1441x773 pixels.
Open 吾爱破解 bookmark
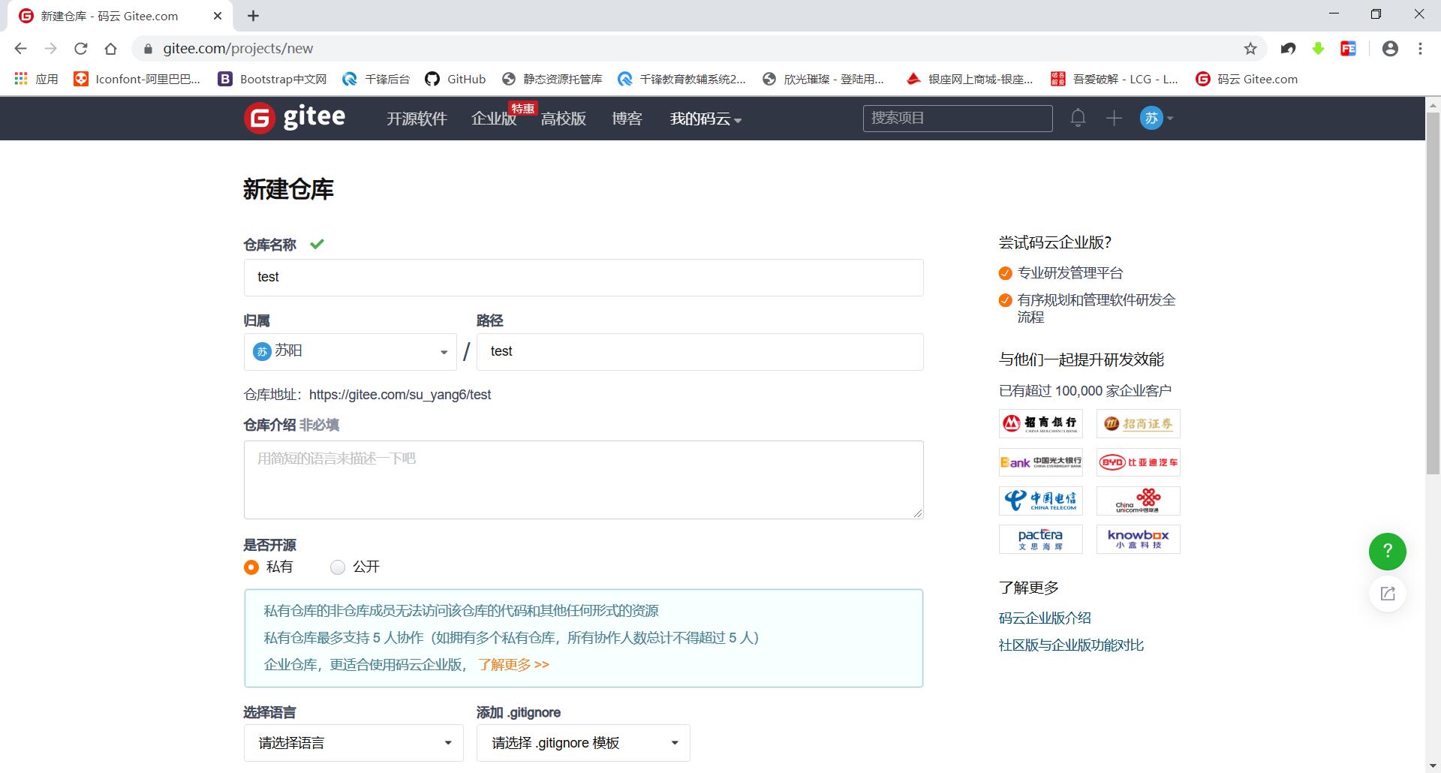pos(1114,79)
